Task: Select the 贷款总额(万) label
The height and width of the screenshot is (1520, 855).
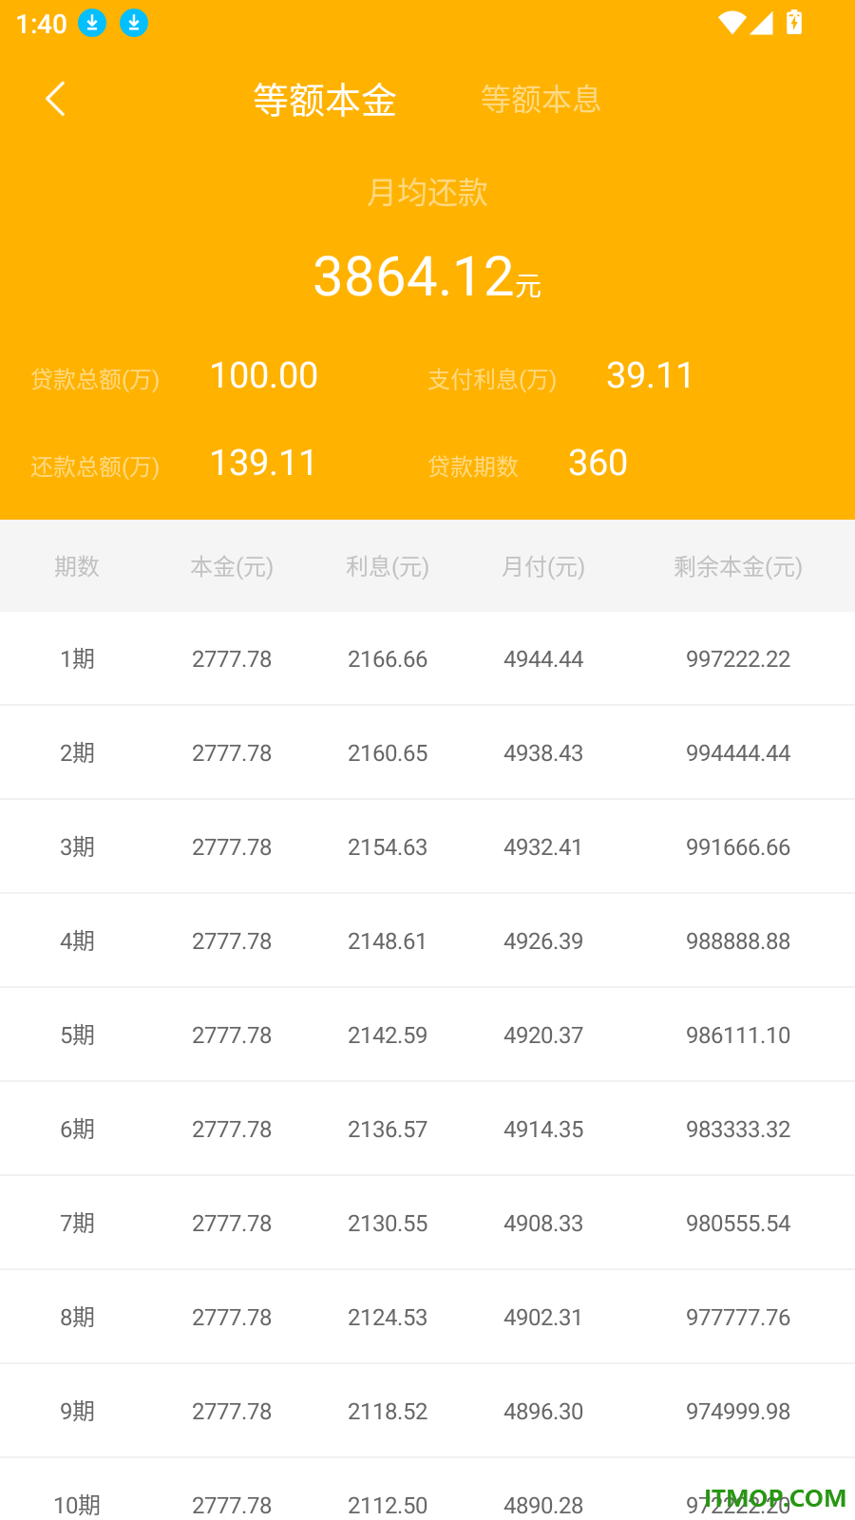Action: point(95,380)
